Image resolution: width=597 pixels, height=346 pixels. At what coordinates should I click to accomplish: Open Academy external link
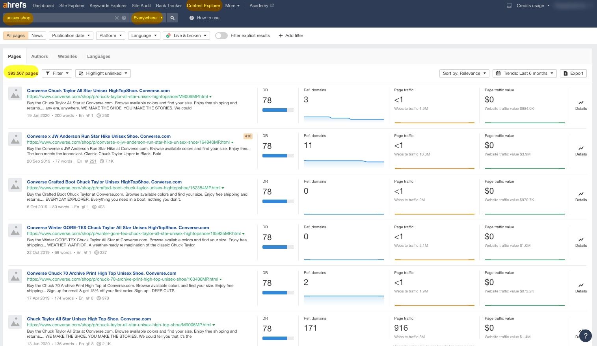tap(262, 6)
